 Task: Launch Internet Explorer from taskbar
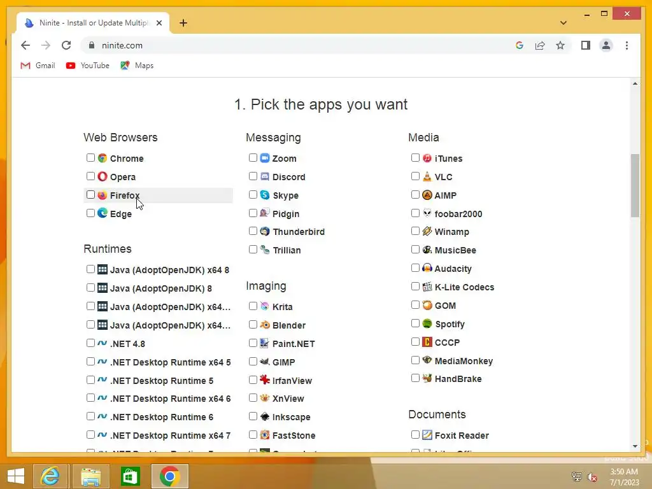[x=50, y=476]
